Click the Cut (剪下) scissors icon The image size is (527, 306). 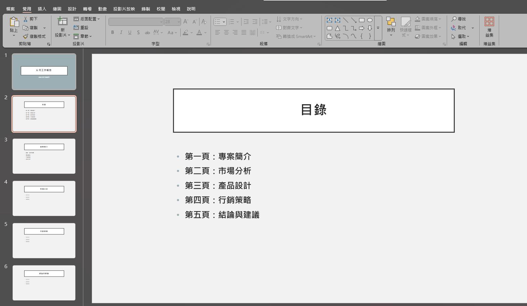(26, 19)
